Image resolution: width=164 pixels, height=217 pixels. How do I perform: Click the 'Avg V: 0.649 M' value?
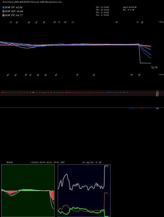[130, 7]
